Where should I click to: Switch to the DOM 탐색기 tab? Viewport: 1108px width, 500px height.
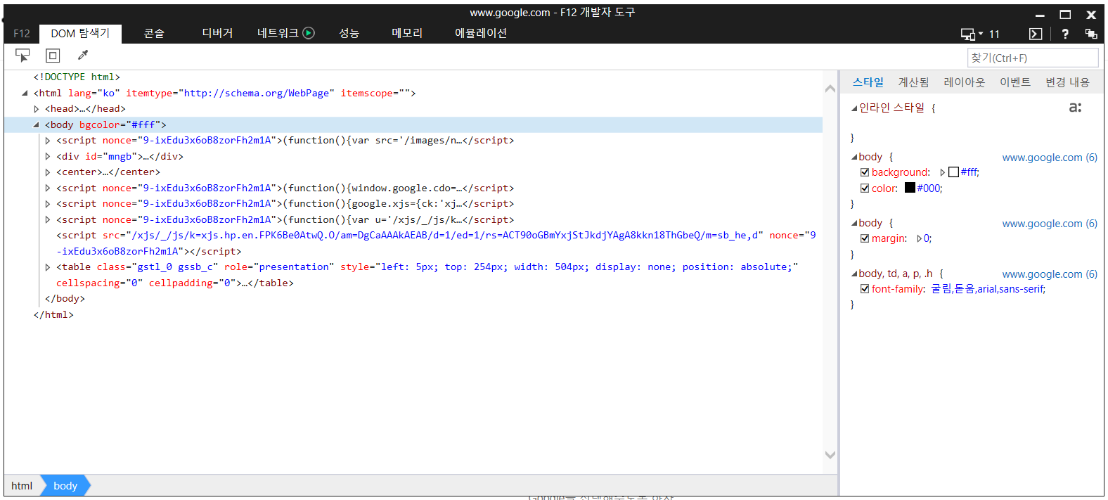tap(80, 34)
